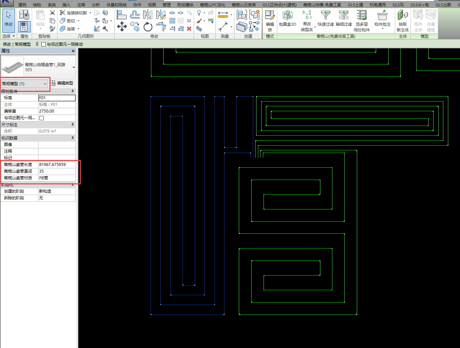Collapse the 尺寸标注 section
Image resolution: width=460 pixels, height=348 pixels.
click(72, 125)
